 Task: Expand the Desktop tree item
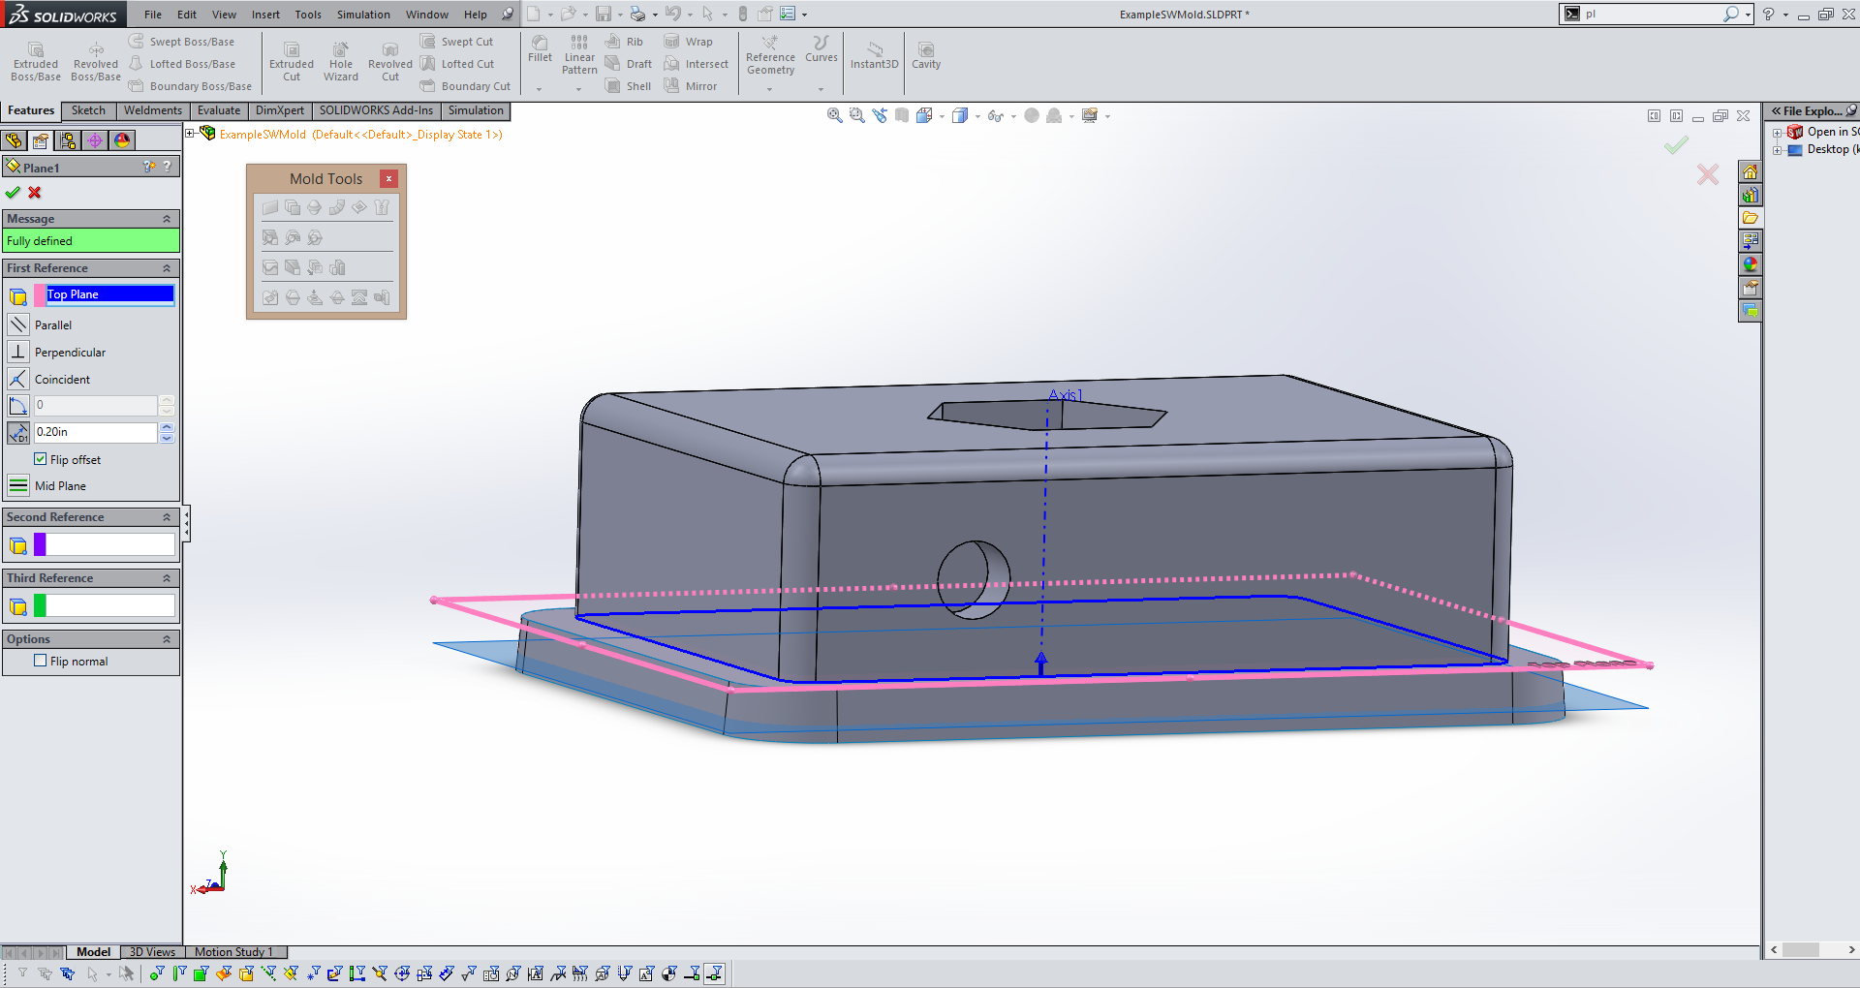1778,150
